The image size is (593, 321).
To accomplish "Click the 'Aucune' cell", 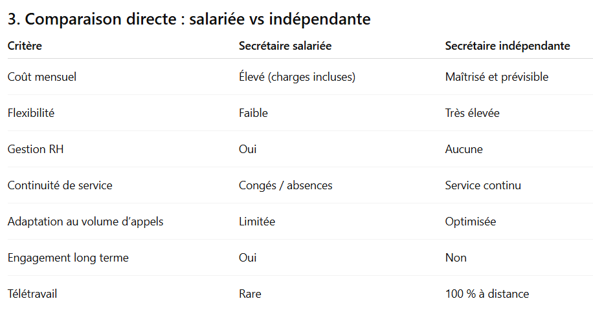I will pyautogui.click(x=464, y=149).
